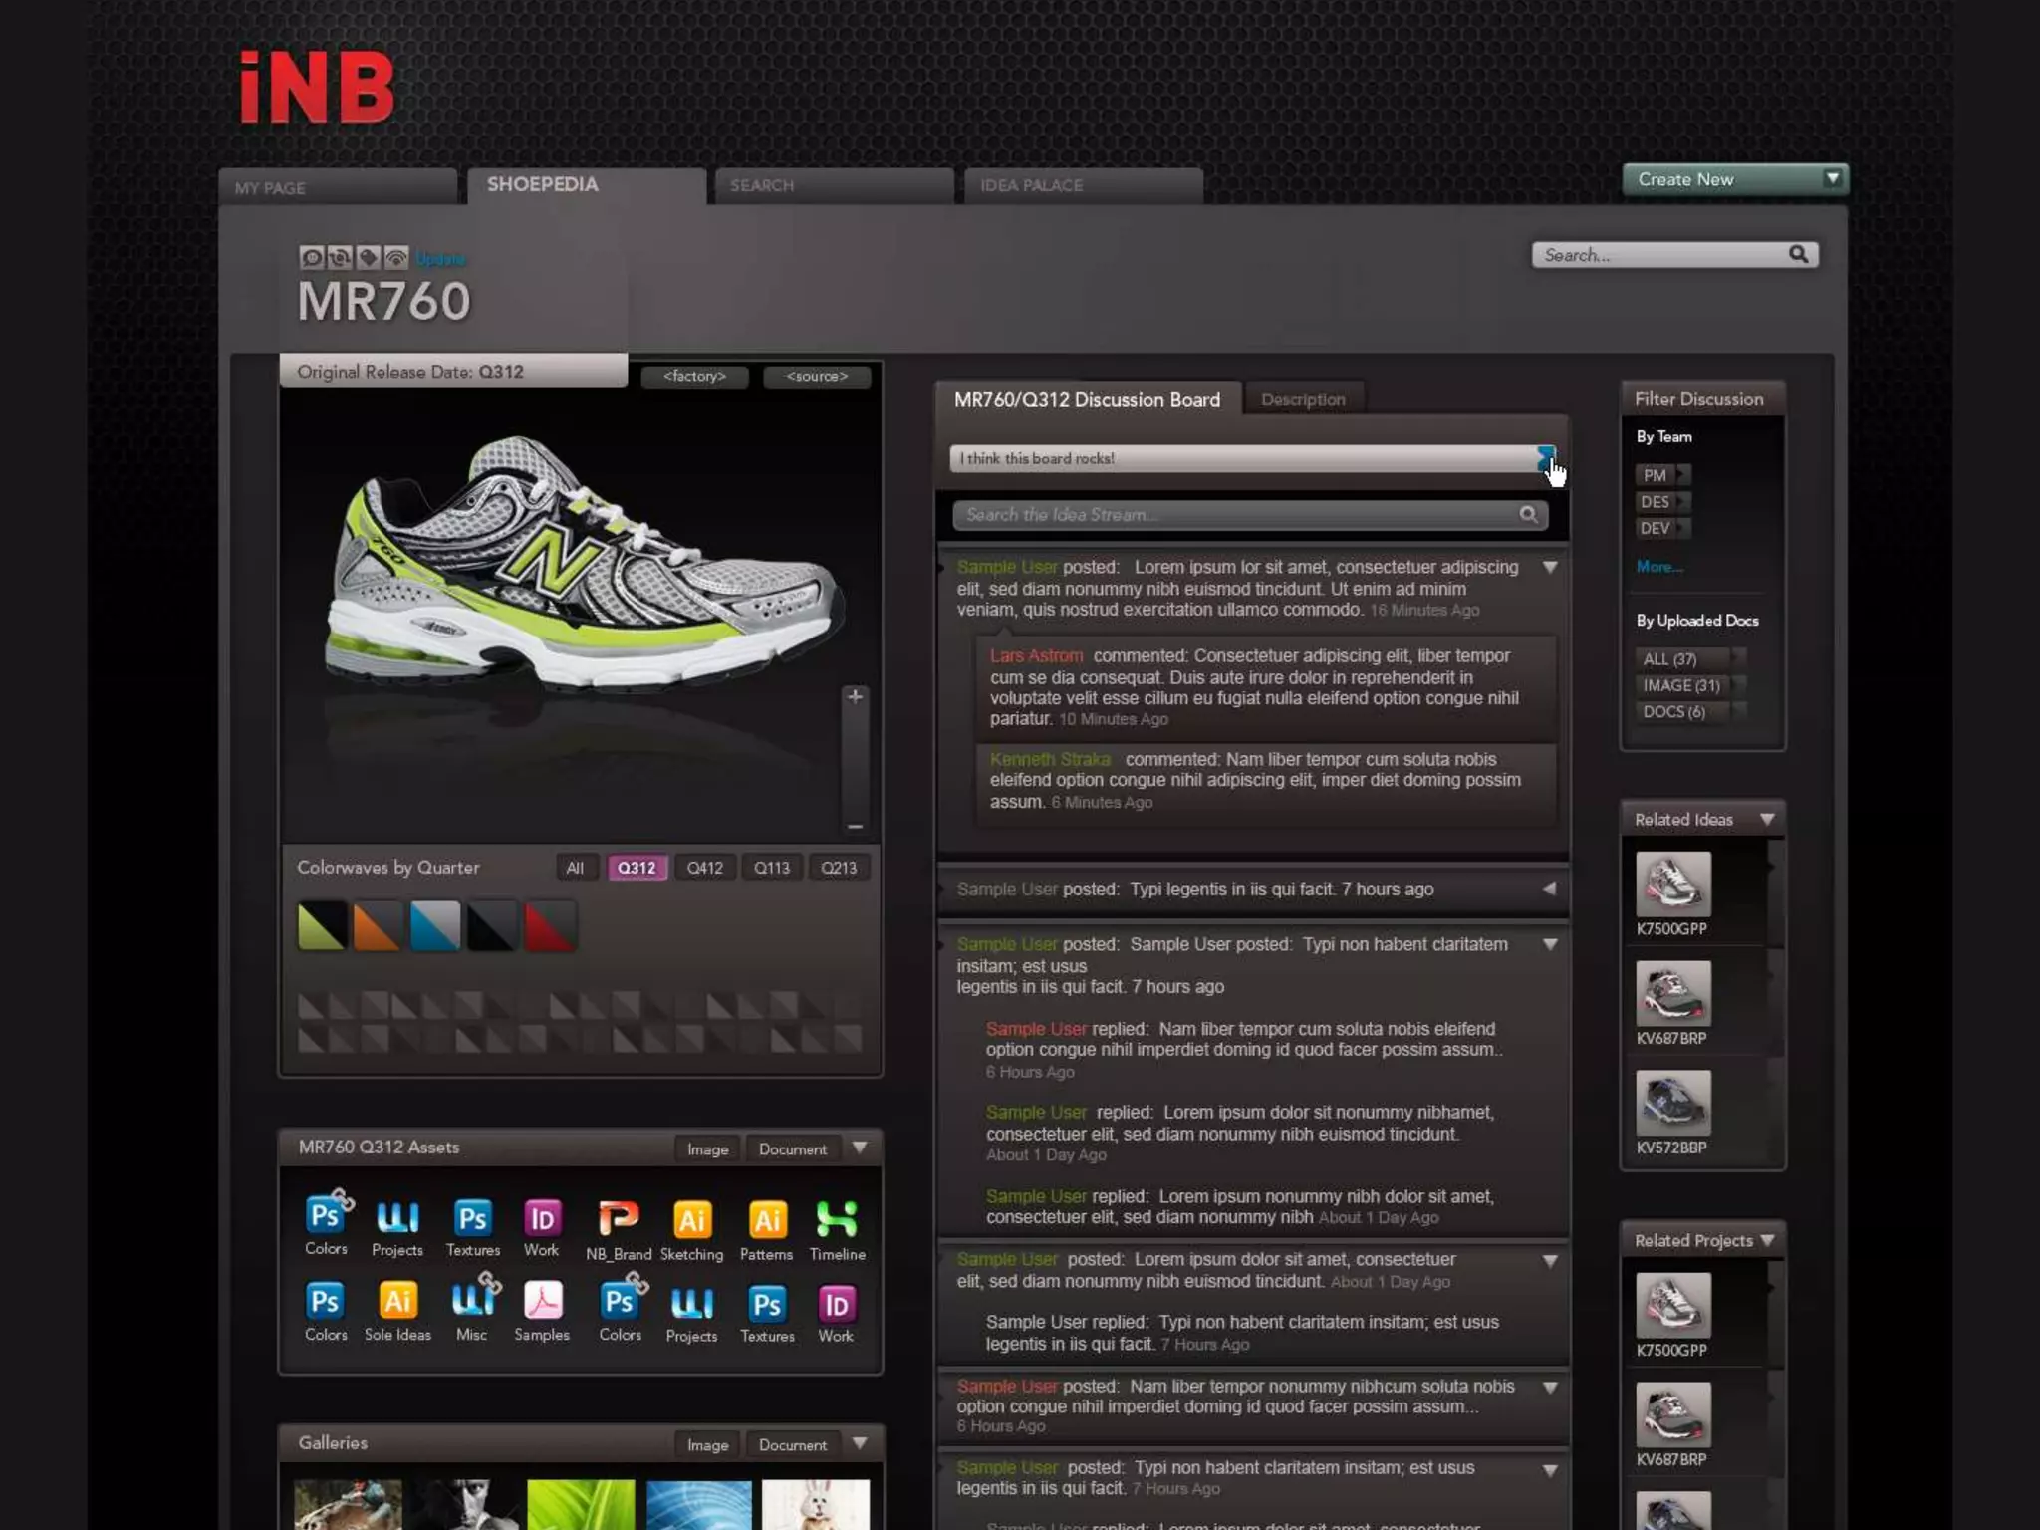2040x1530 pixels.
Task: Click the magnifier icon in Idea Stream search
Action: (1528, 515)
